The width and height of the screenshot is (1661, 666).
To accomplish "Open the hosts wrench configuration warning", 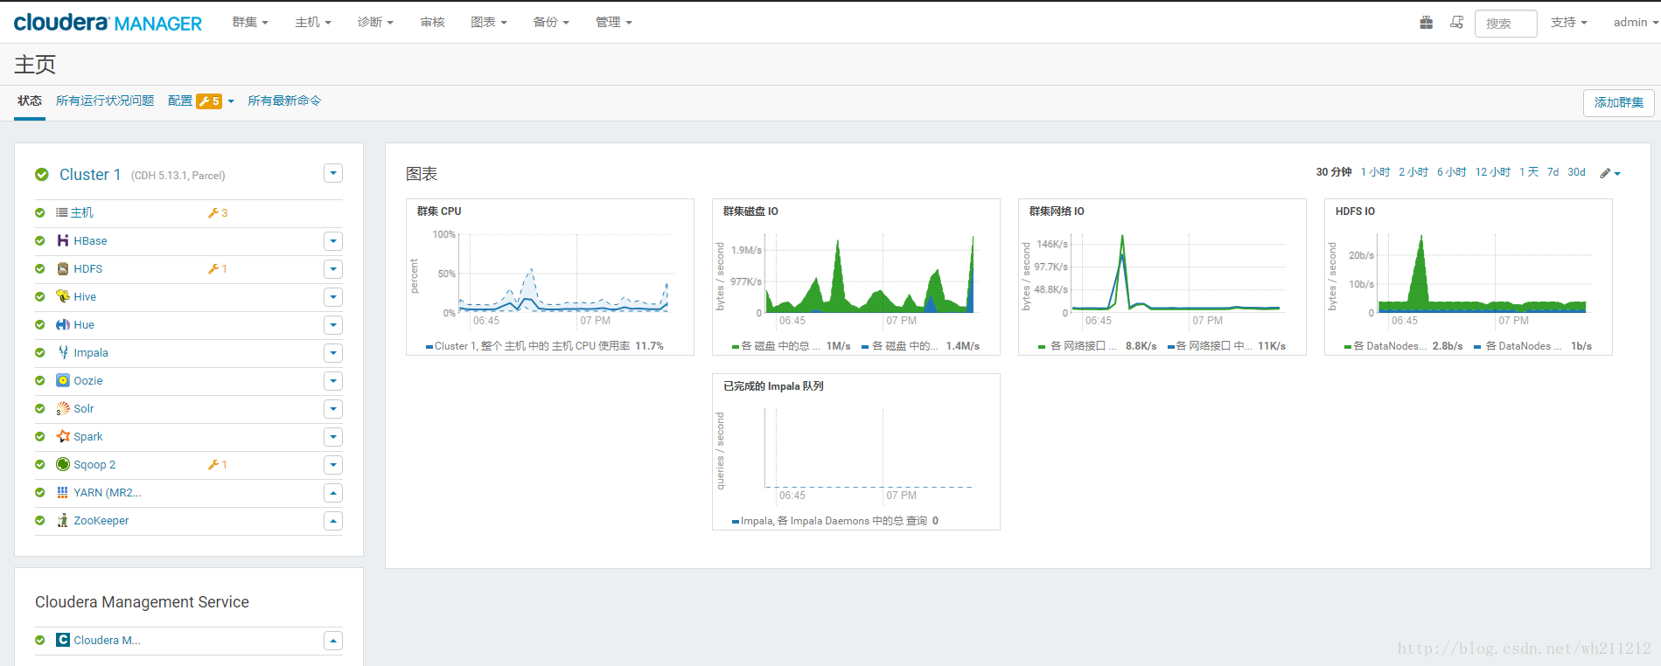I will point(218,212).
